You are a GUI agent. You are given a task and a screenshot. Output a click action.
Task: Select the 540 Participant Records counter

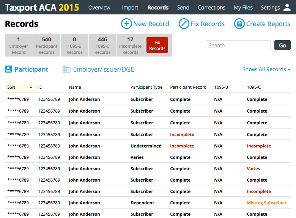pos(47,45)
